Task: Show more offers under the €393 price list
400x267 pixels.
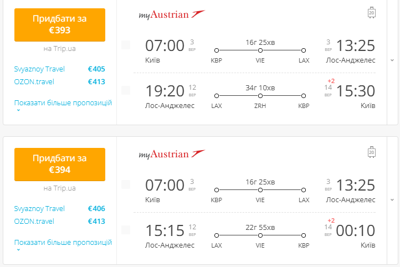Action: tap(63, 103)
